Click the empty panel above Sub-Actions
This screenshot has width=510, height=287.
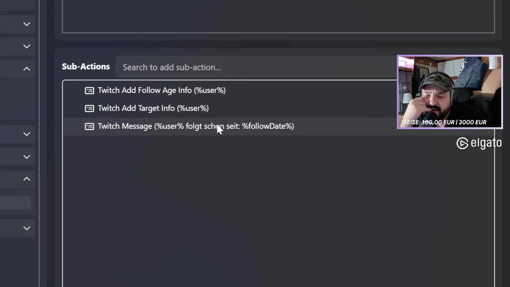pyautogui.click(x=278, y=16)
